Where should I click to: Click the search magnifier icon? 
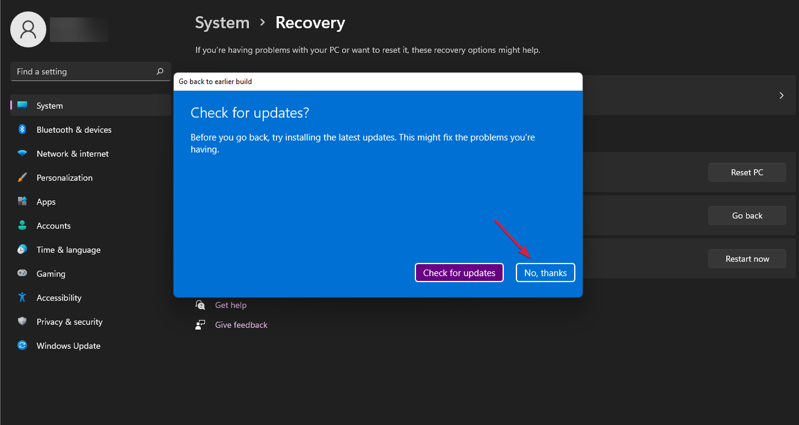coord(159,71)
